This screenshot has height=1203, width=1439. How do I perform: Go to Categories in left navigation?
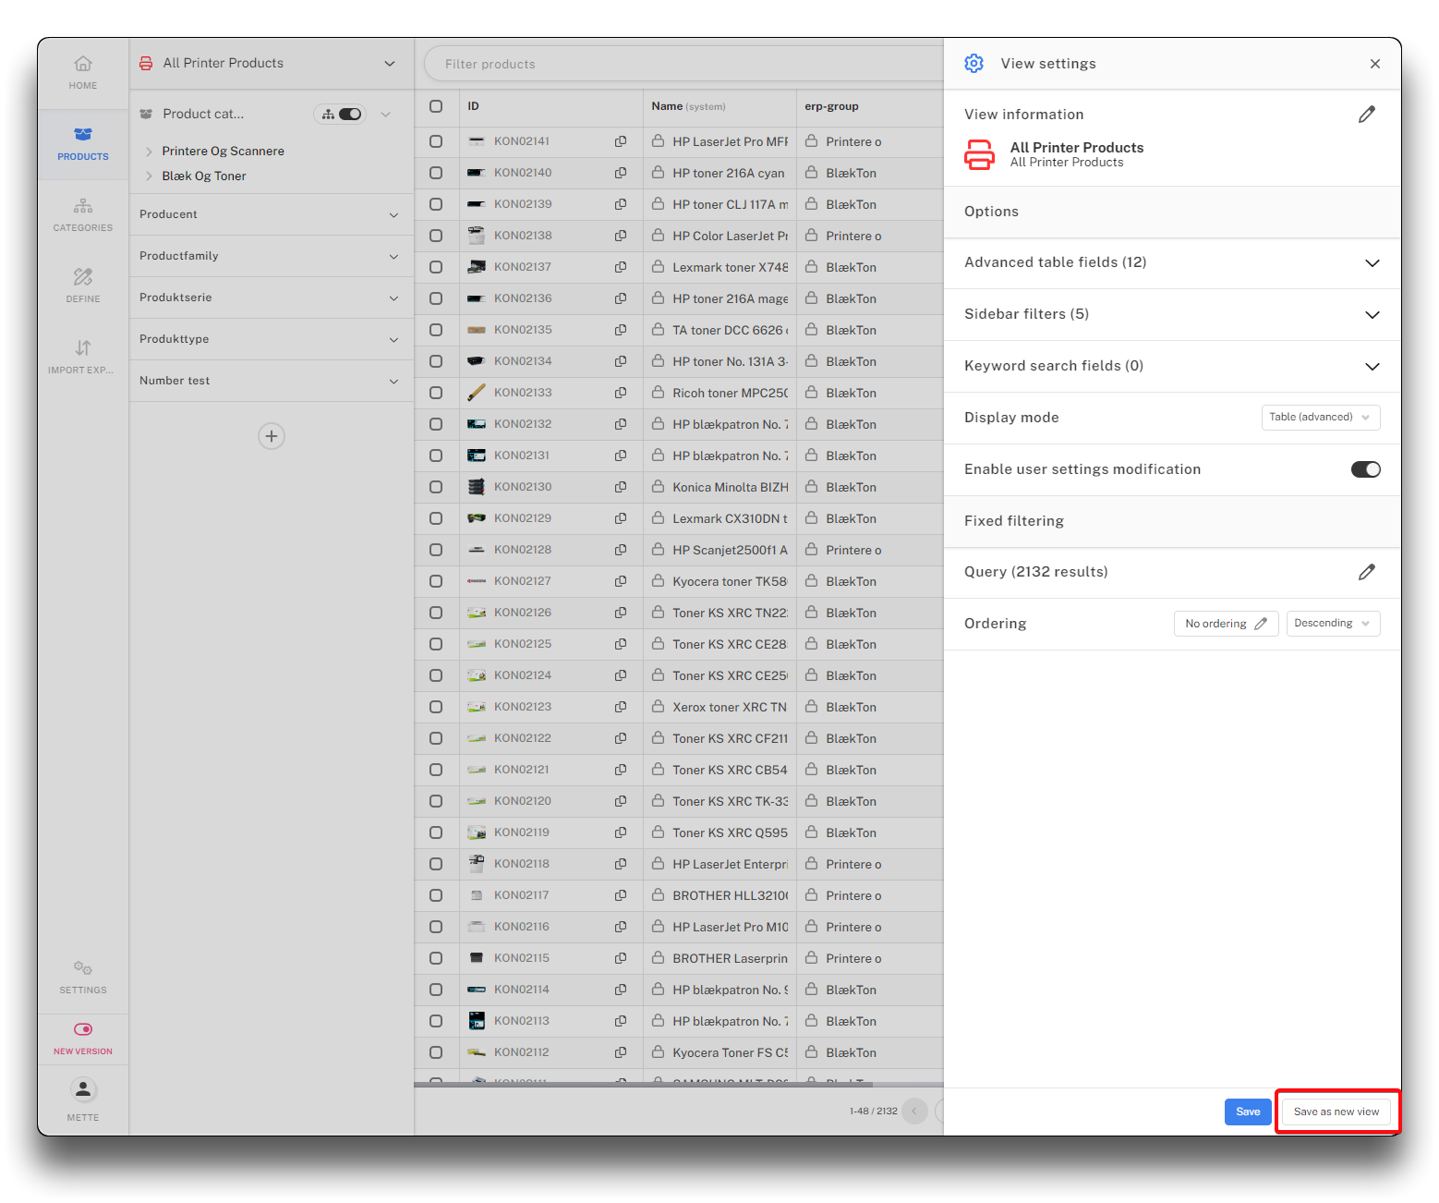(83, 214)
